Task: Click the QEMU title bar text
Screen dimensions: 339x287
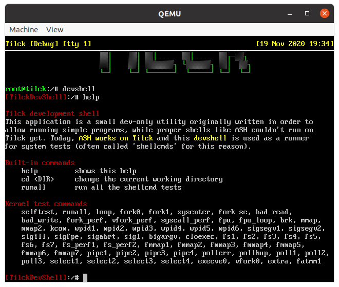Action: [x=169, y=13]
